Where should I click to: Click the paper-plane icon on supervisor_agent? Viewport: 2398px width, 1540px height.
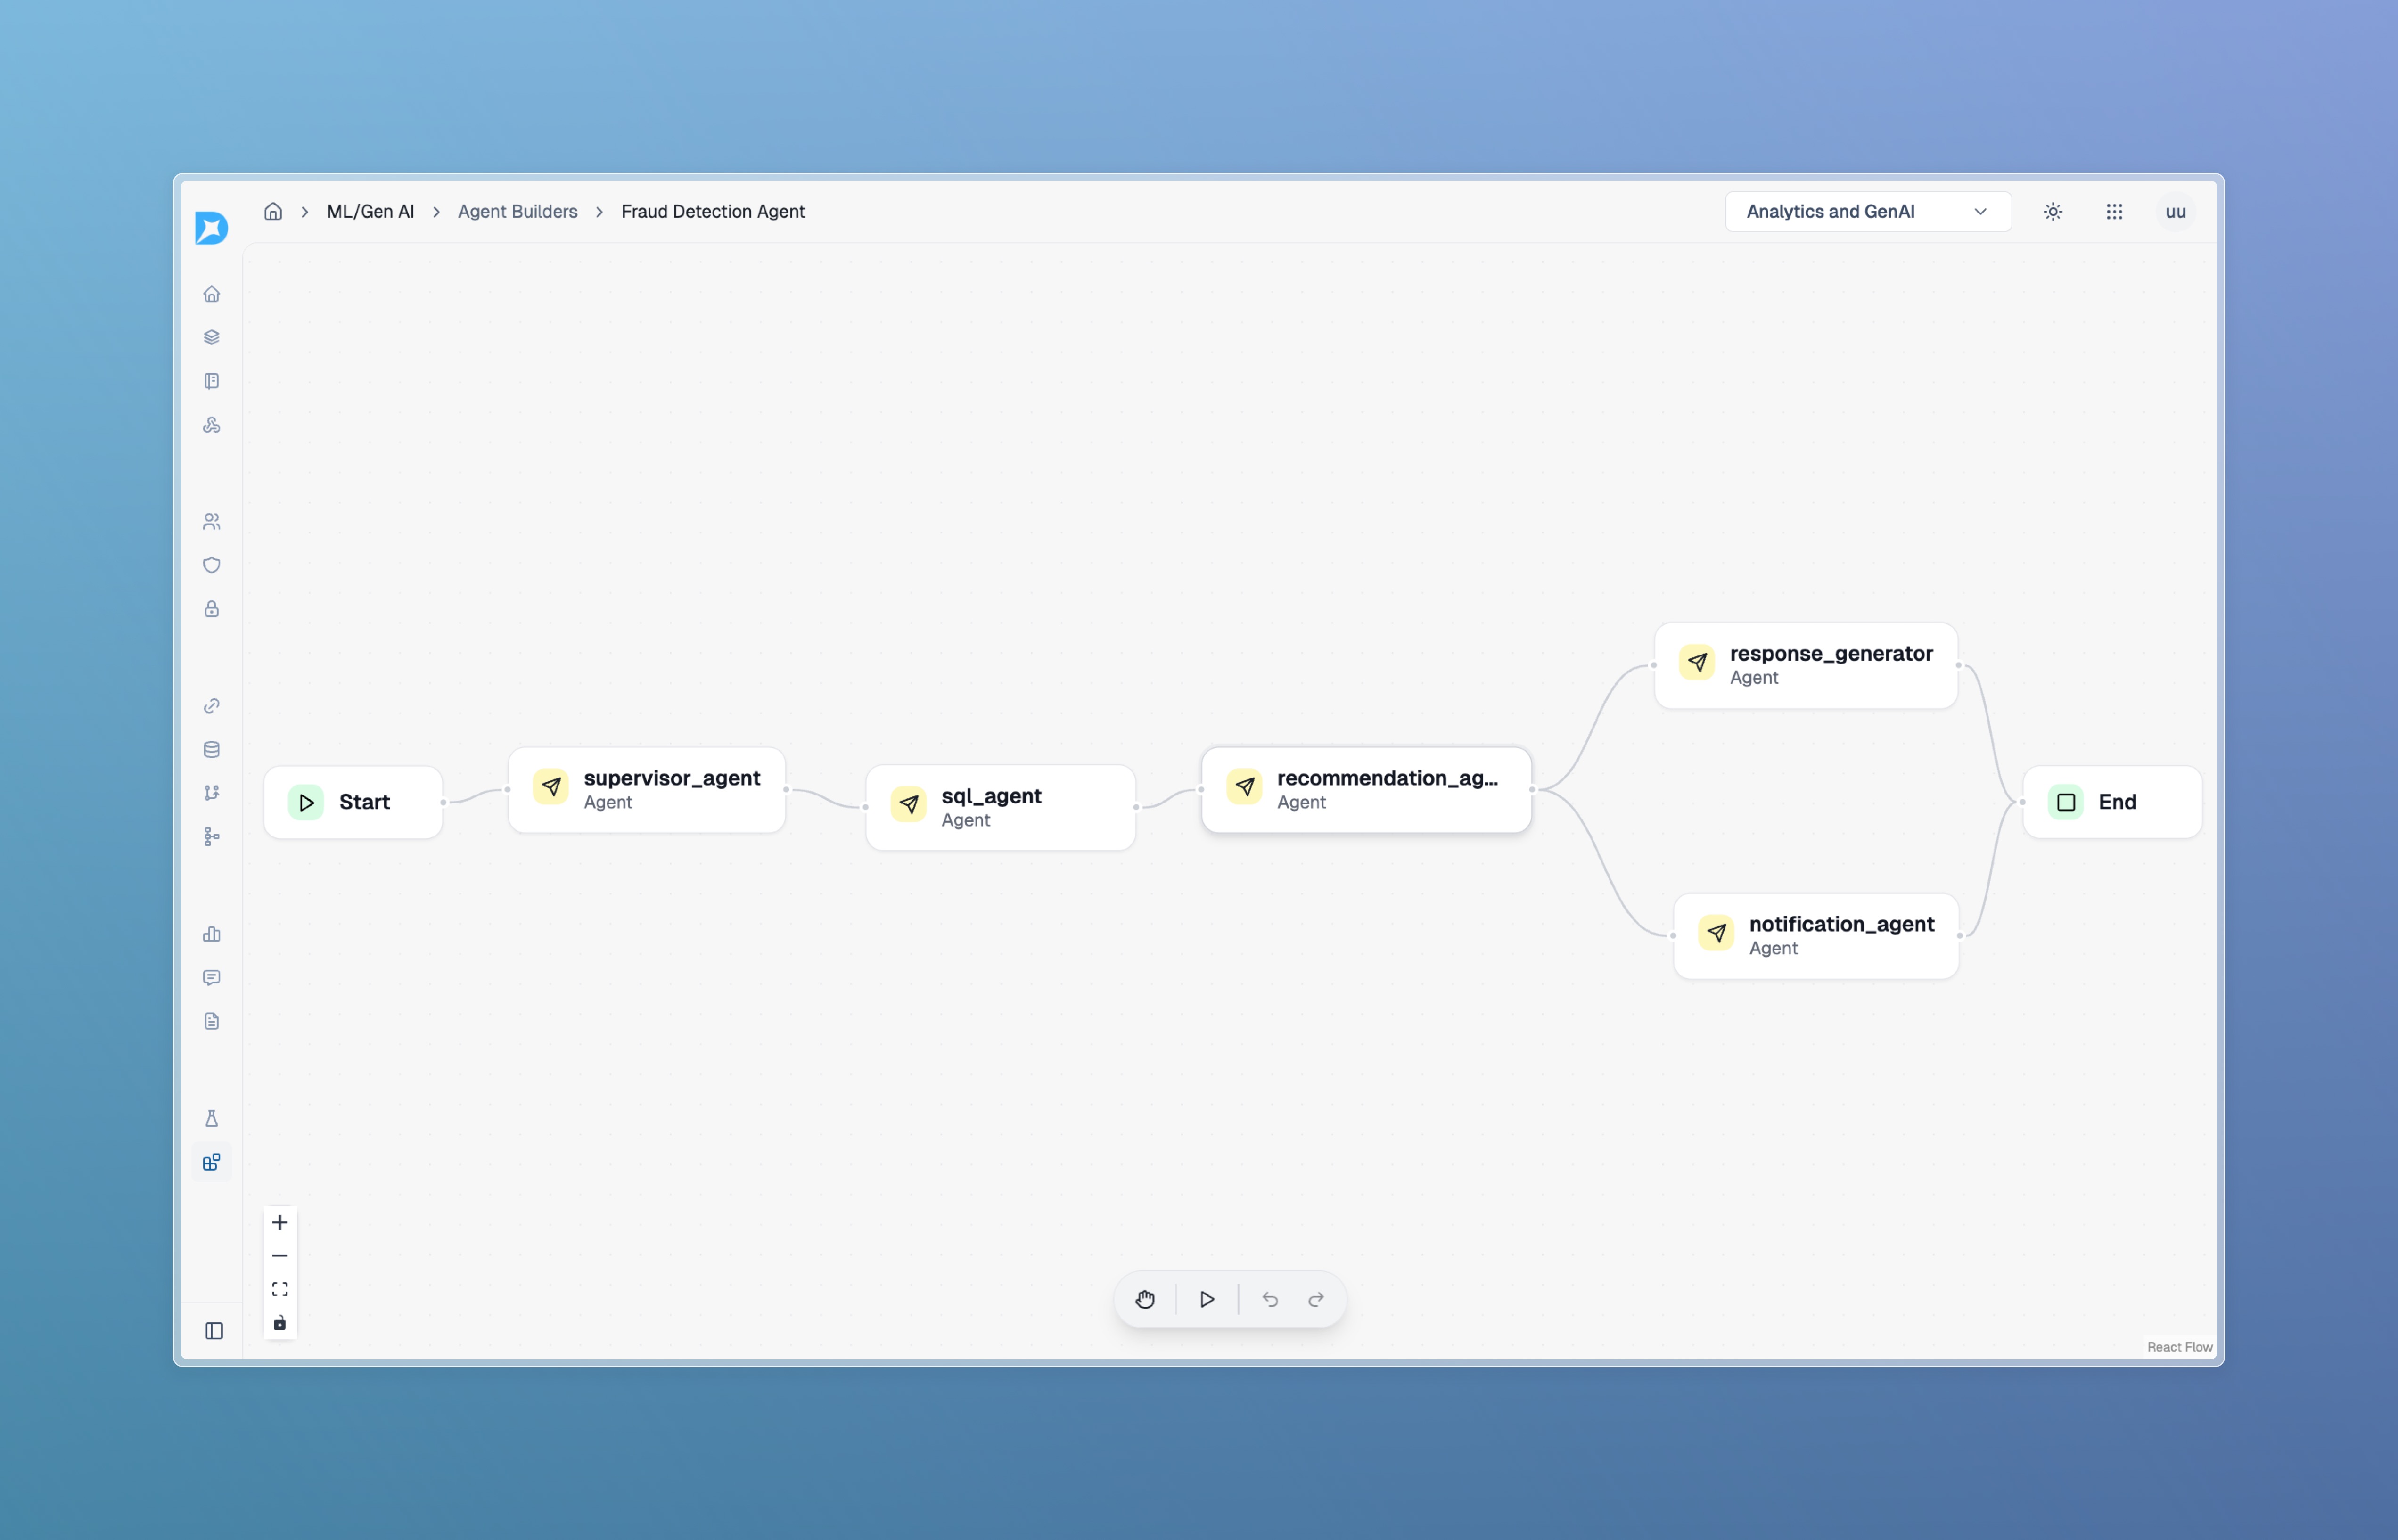click(x=551, y=786)
